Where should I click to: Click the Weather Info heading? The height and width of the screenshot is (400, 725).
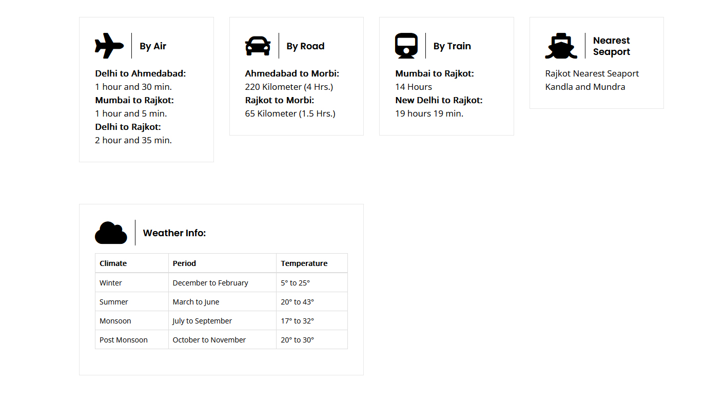point(174,233)
